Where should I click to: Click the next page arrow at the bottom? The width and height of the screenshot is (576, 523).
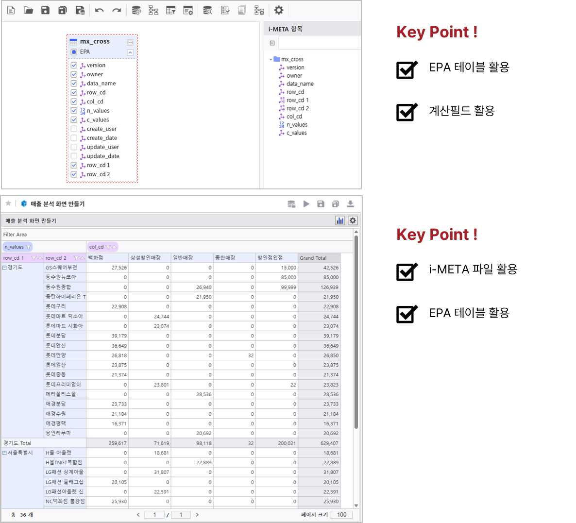[197, 514]
